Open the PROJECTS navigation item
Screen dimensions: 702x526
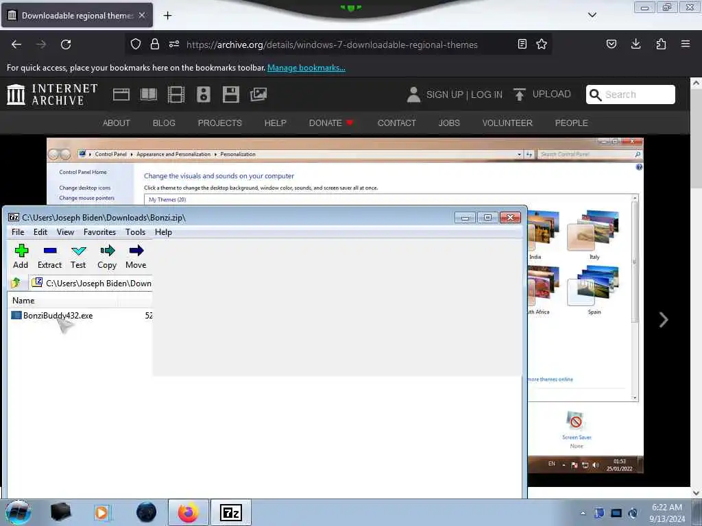[x=220, y=123]
